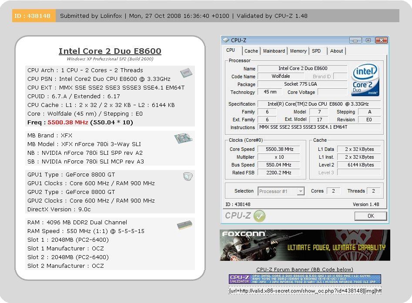The width and height of the screenshot is (412, 303).
Task: Click the CPU-Z title bar app icon
Action: (226, 40)
